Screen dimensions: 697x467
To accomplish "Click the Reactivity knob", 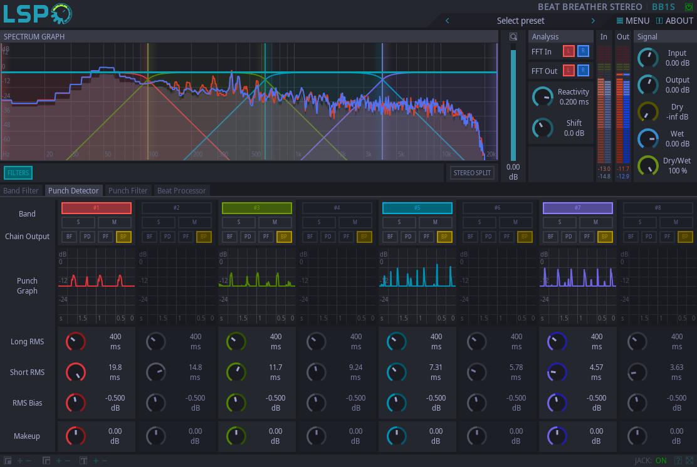I will pos(542,97).
